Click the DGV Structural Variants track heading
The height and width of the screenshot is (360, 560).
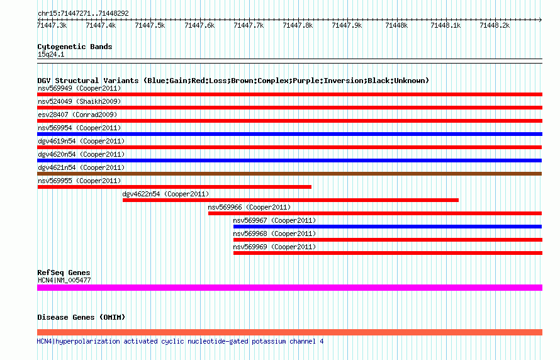point(233,81)
